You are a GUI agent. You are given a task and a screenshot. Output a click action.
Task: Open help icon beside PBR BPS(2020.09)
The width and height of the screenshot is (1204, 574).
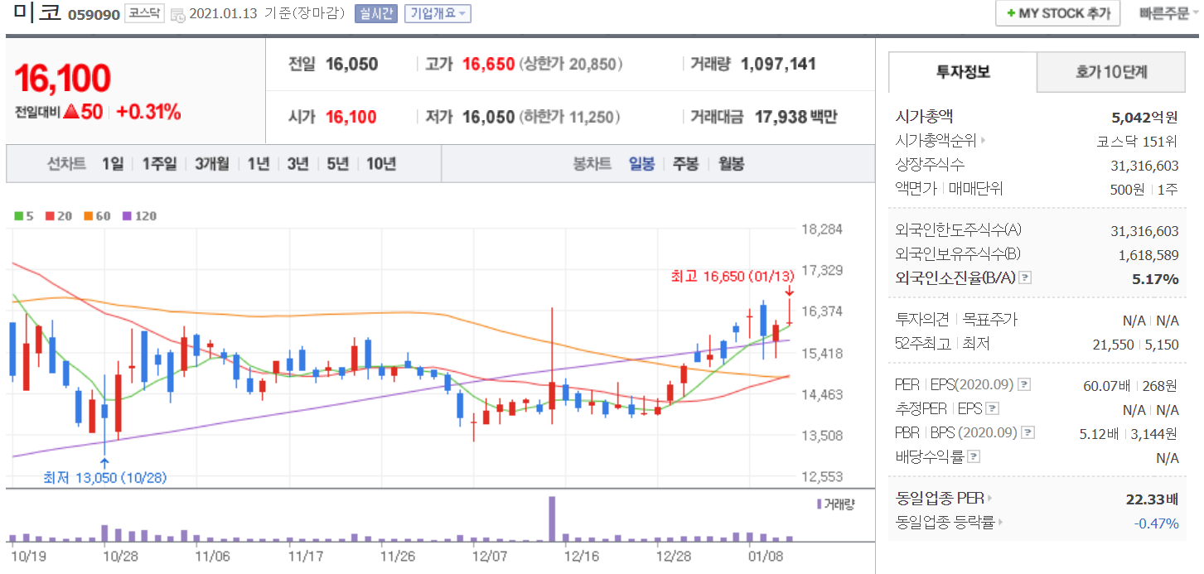click(1028, 433)
